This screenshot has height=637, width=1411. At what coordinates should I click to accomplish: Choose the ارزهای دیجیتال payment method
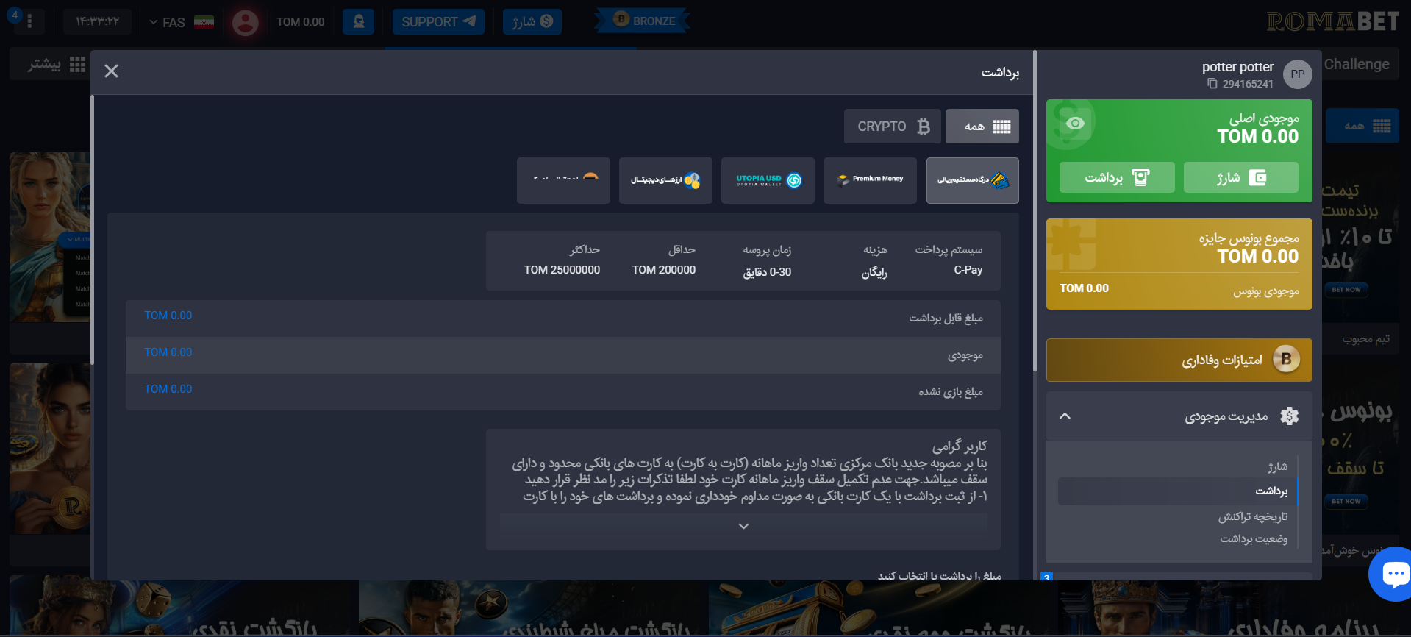pos(665,180)
